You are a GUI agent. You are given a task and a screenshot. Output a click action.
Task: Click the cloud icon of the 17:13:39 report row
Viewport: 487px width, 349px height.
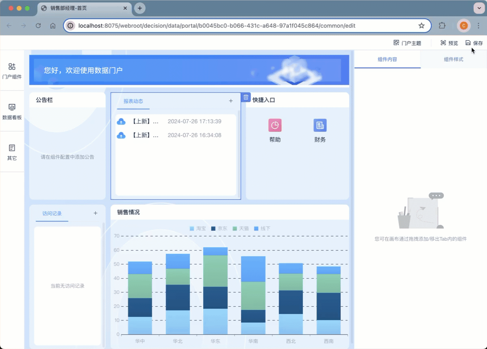[x=121, y=122]
